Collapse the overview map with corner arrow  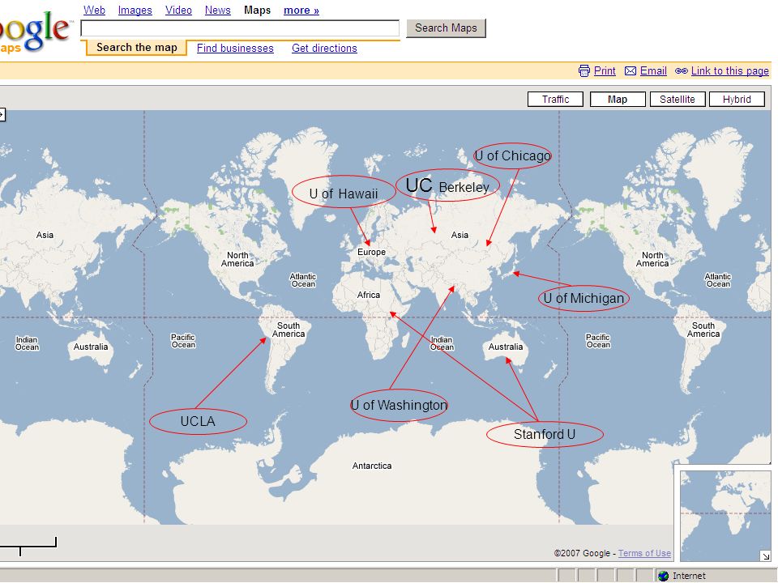click(766, 556)
